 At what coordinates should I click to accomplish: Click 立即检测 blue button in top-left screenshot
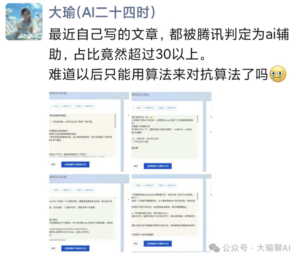(75, 164)
